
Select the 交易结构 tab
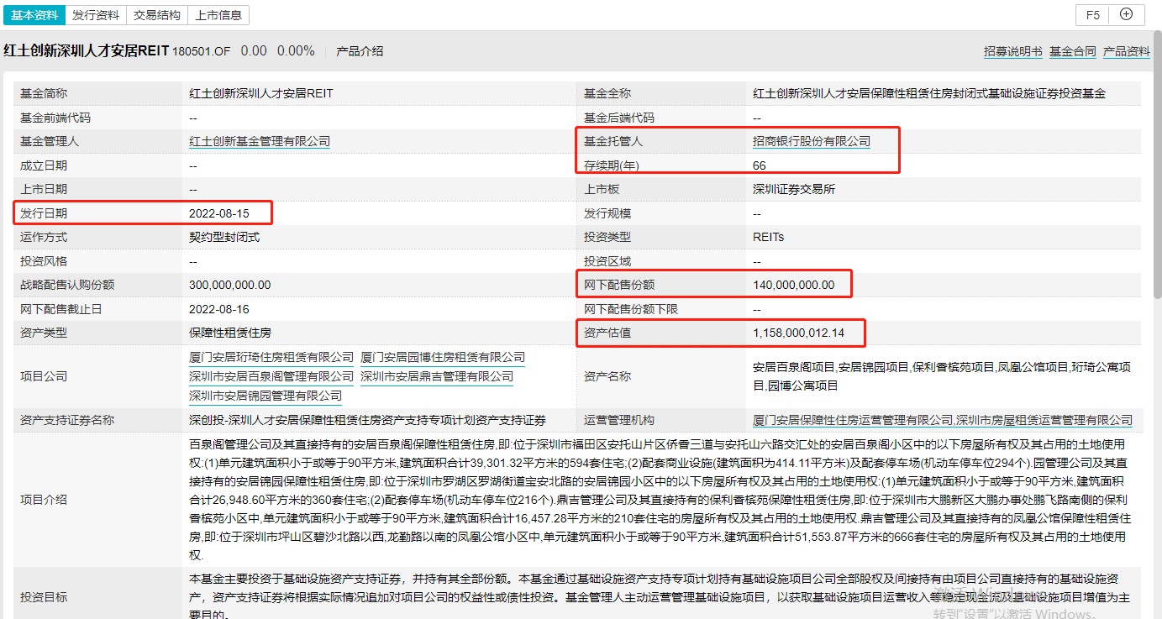tap(156, 15)
